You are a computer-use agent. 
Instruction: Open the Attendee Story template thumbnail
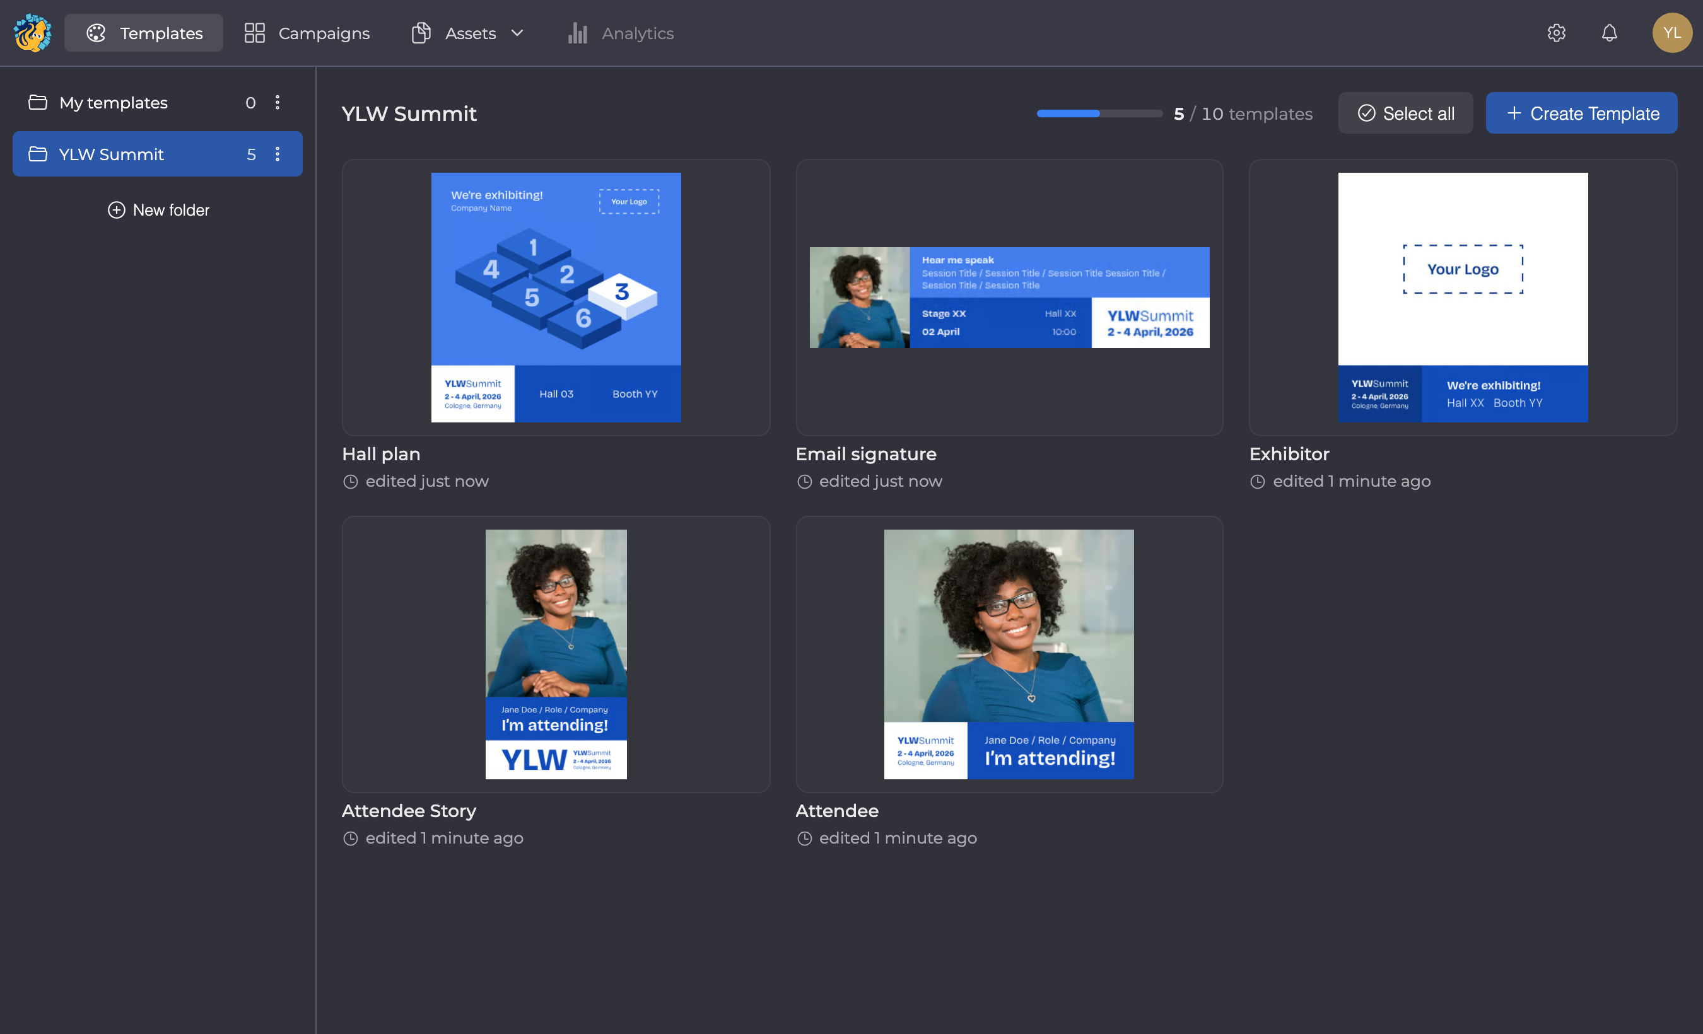click(x=556, y=655)
